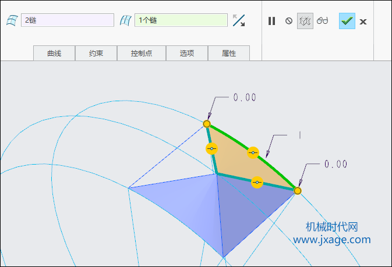Click the upper 0.00 dimension value
This screenshot has width=392, height=267.
point(245,97)
